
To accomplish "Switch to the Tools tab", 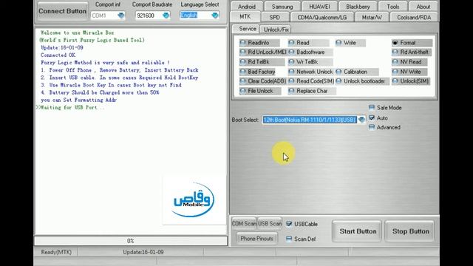I will coord(393,7).
